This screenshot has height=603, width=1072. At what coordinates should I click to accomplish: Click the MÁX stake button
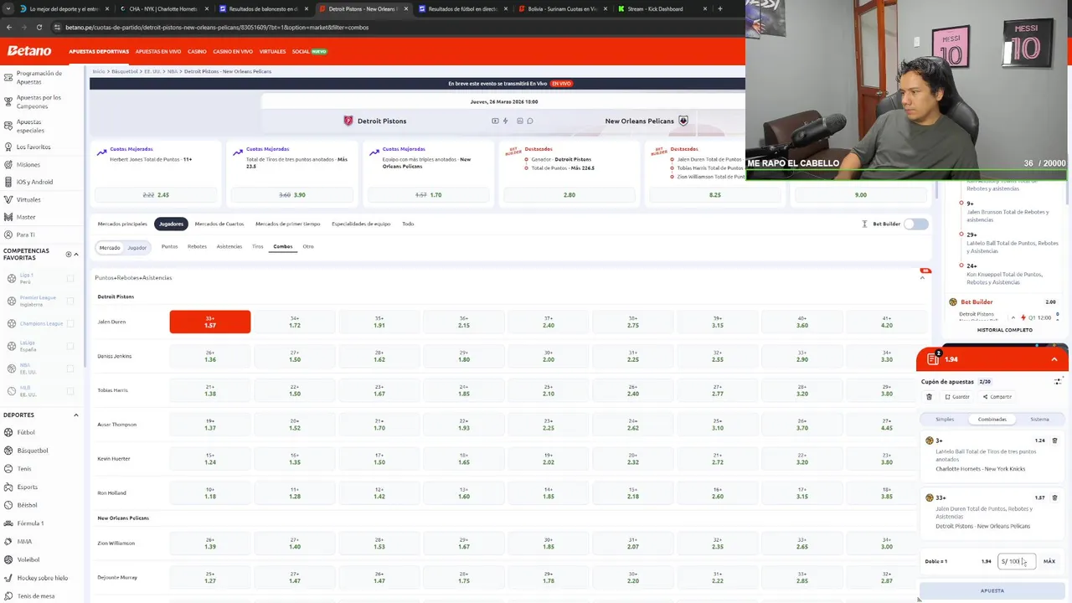pyautogui.click(x=1049, y=561)
